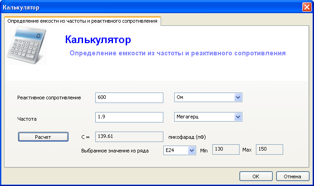
Task: Click the Расчет button
Action: [43, 137]
